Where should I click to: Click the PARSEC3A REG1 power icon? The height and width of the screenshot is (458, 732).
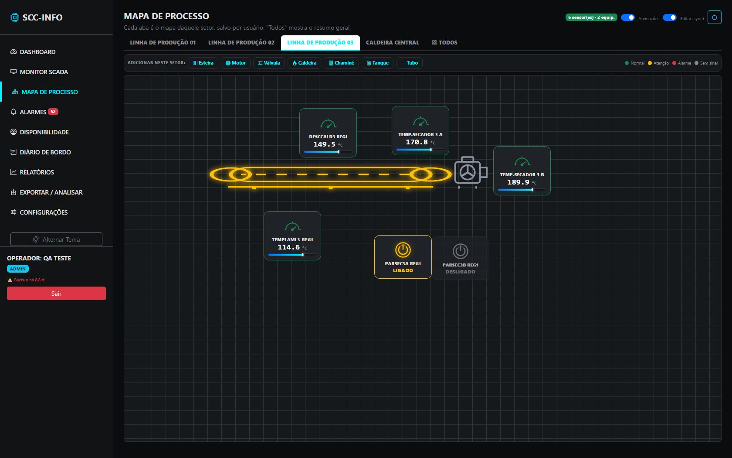coord(403,250)
